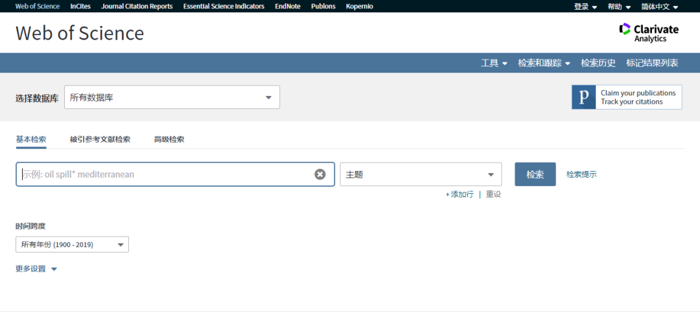700x335 pixels.
Task: Click the 选择数据库 label
Action: point(37,98)
